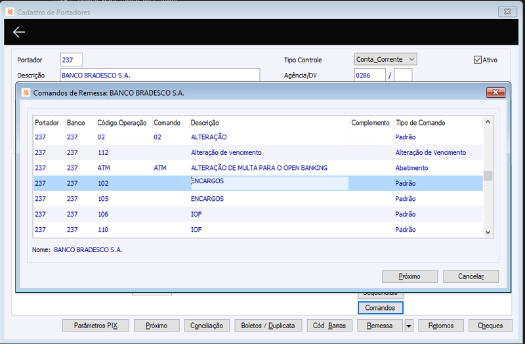Click the Agência field showing 0286

(x=369, y=75)
